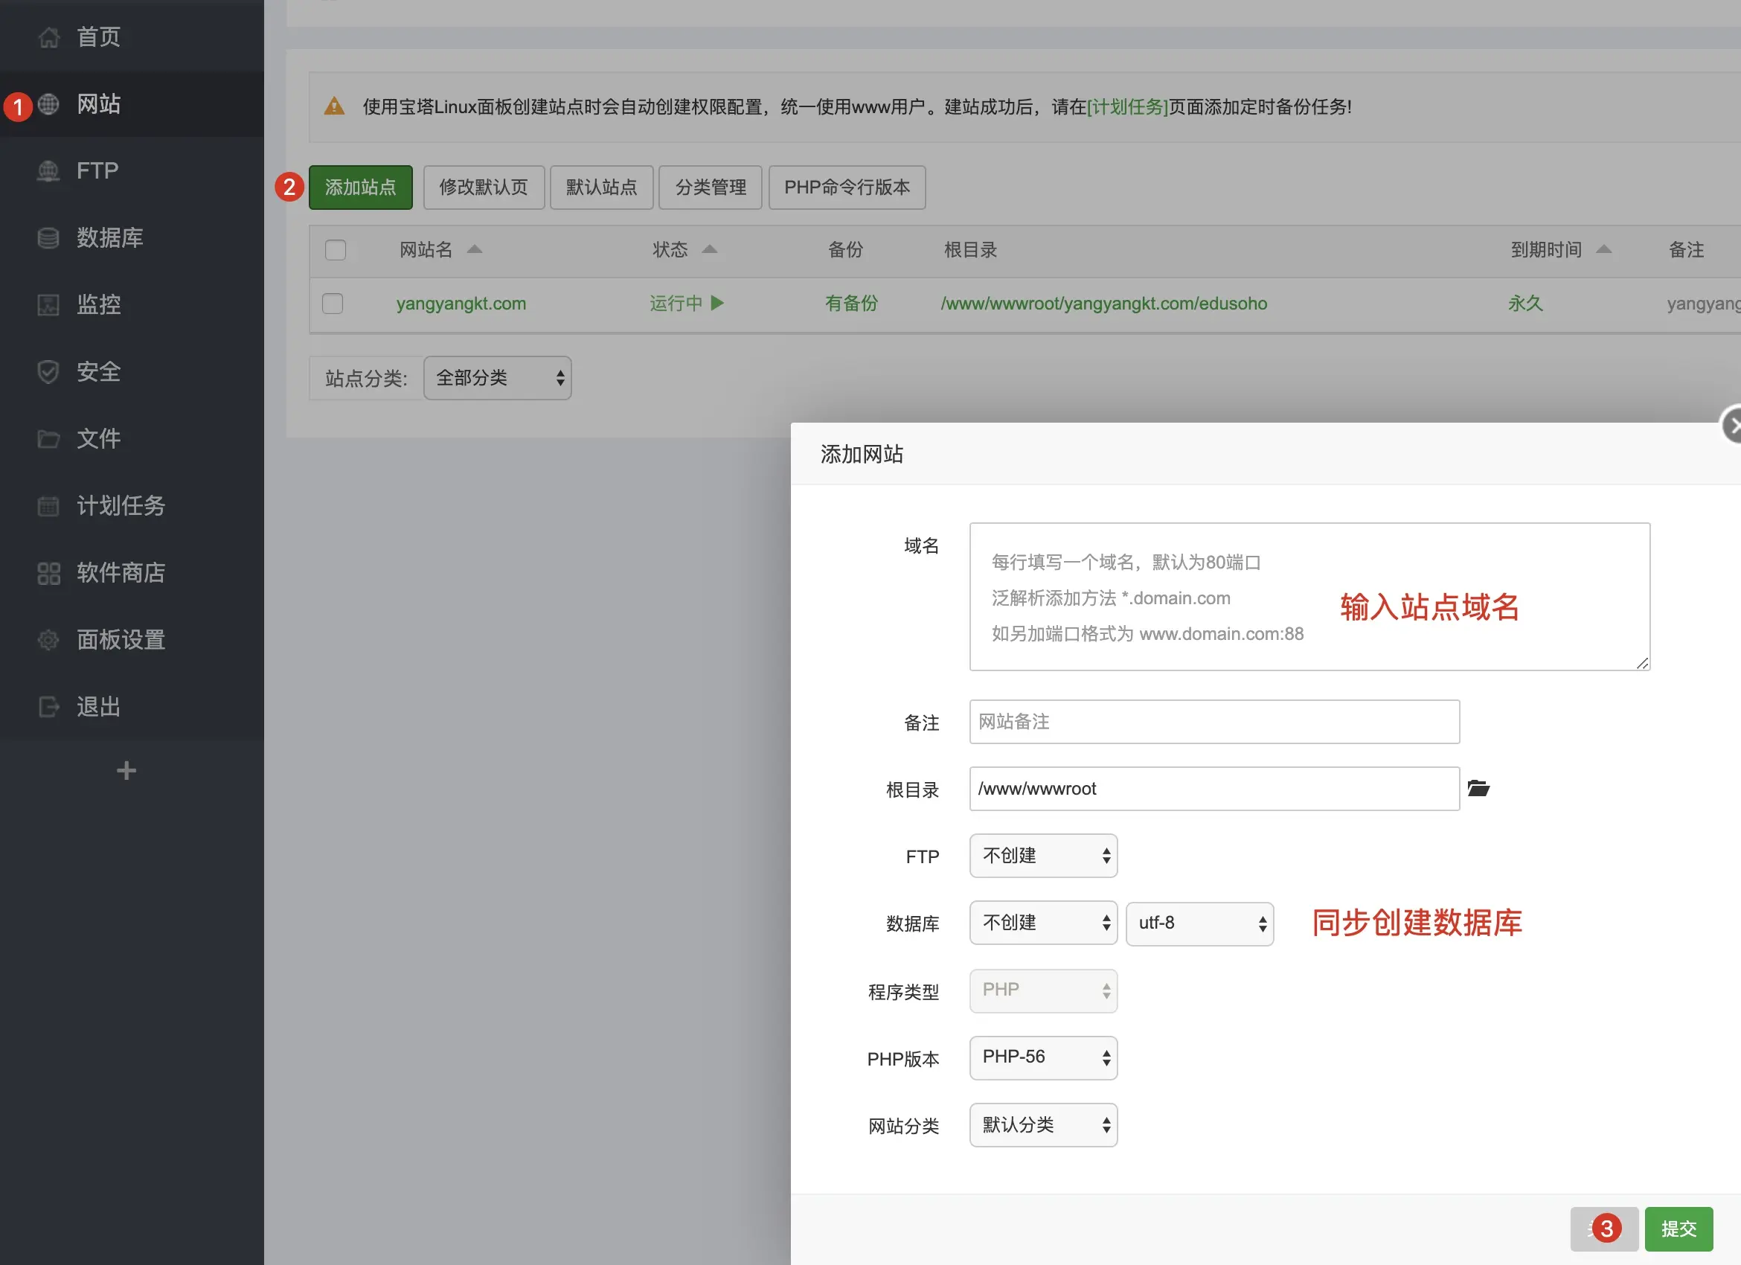Open the 站点分类 全部分类 dropdown
The width and height of the screenshot is (1741, 1265).
coord(498,378)
